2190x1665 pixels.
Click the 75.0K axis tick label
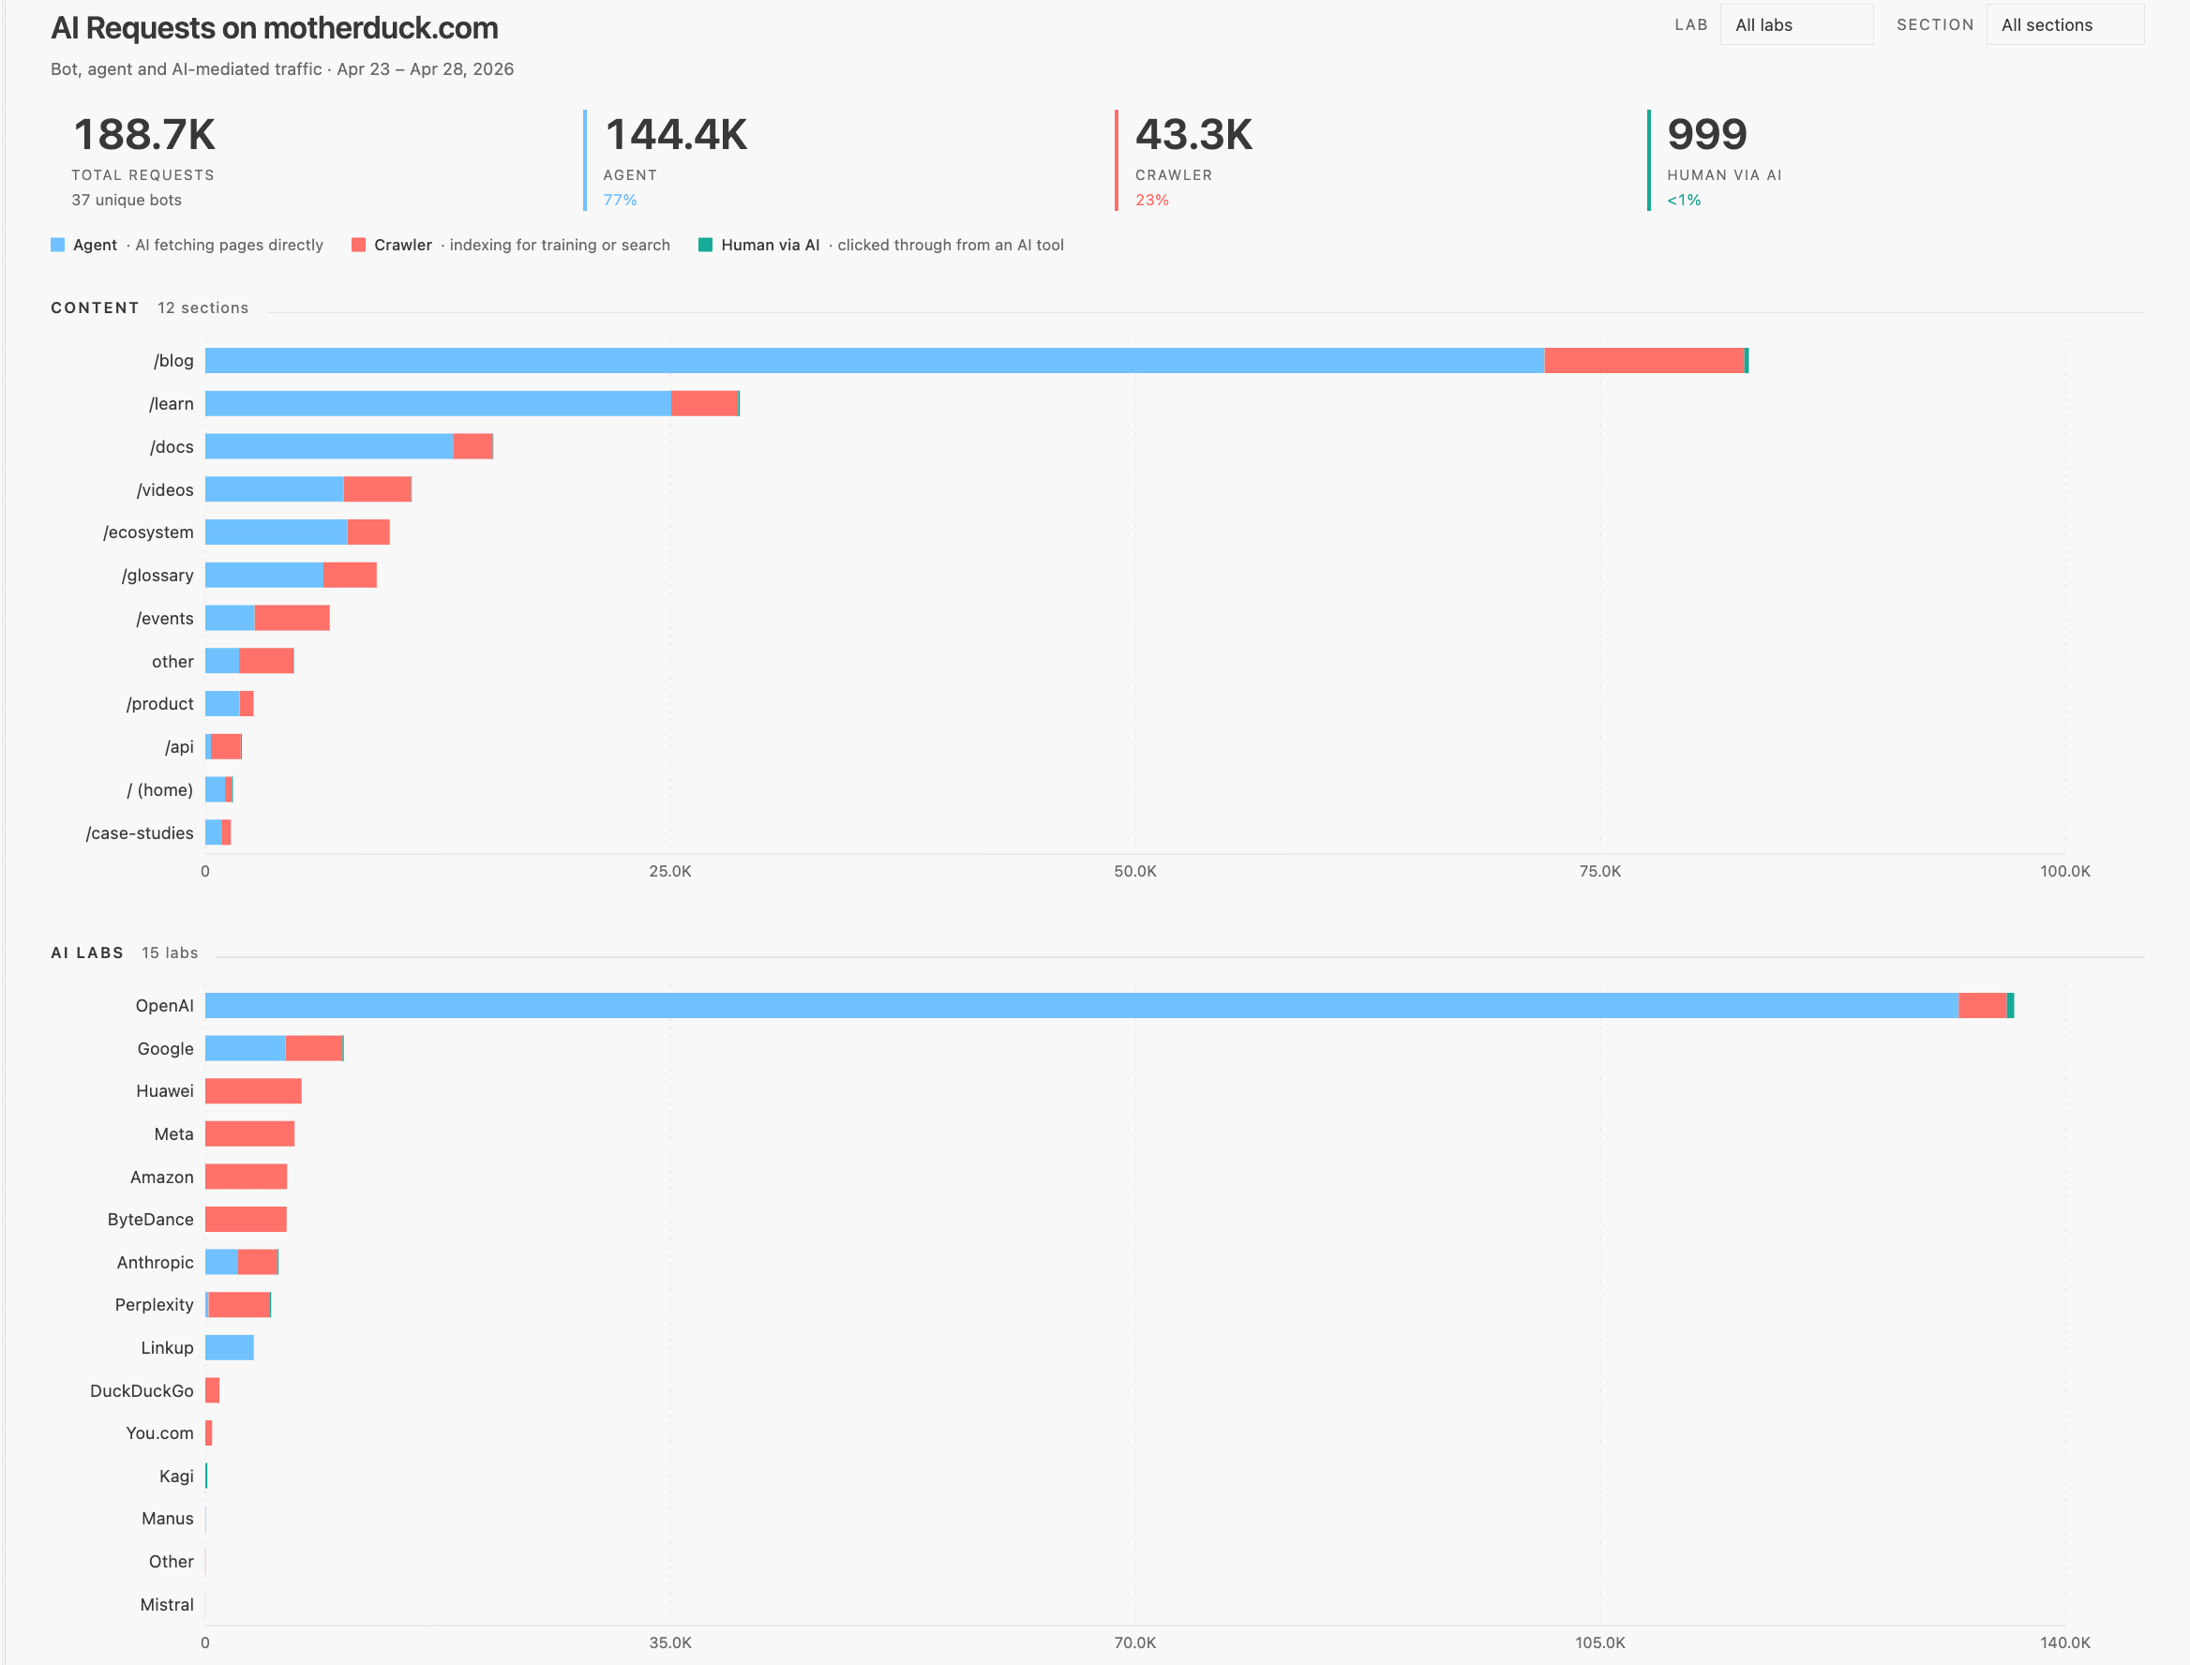[x=1600, y=872]
